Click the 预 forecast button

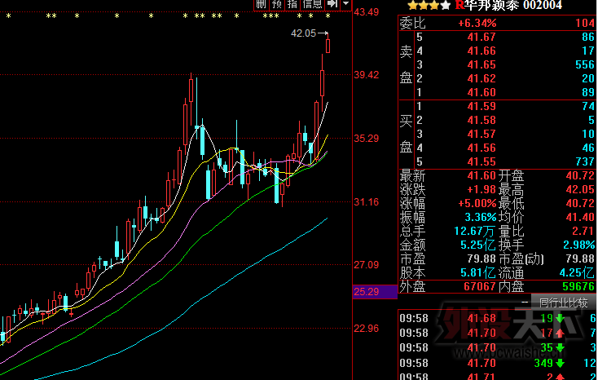click(x=277, y=5)
